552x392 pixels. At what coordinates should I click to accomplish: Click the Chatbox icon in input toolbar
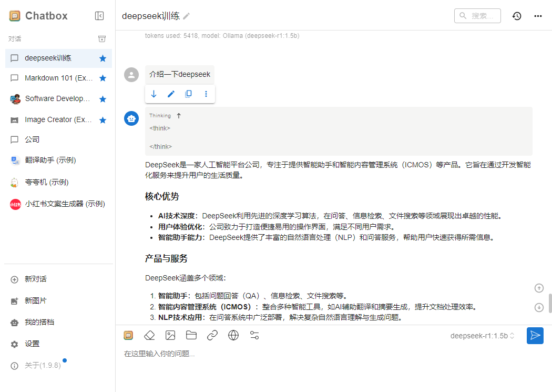pos(128,335)
